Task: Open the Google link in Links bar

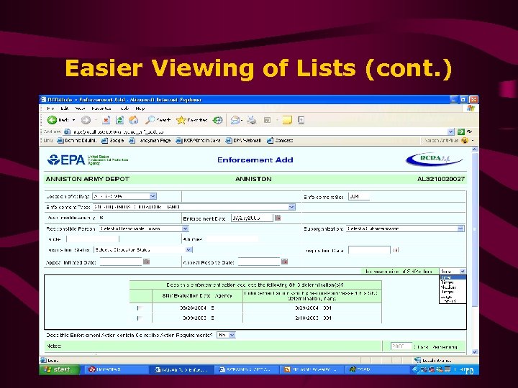Action: [x=113, y=141]
